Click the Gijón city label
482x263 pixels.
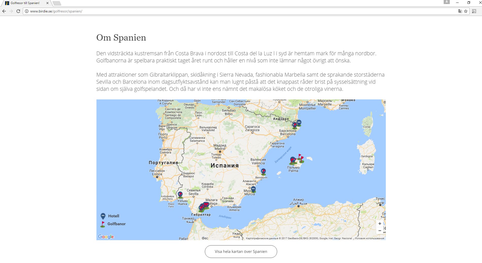(197, 101)
